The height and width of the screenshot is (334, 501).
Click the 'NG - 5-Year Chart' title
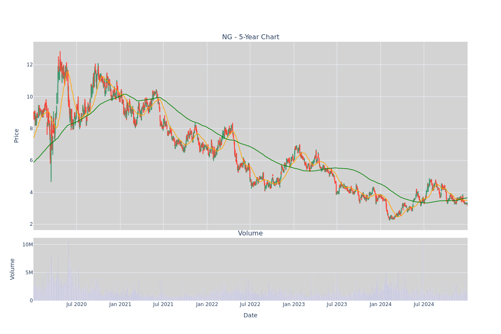pyautogui.click(x=250, y=37)
